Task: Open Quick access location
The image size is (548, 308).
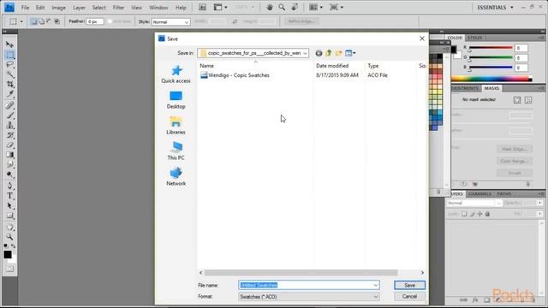Action: coord(176,74)
